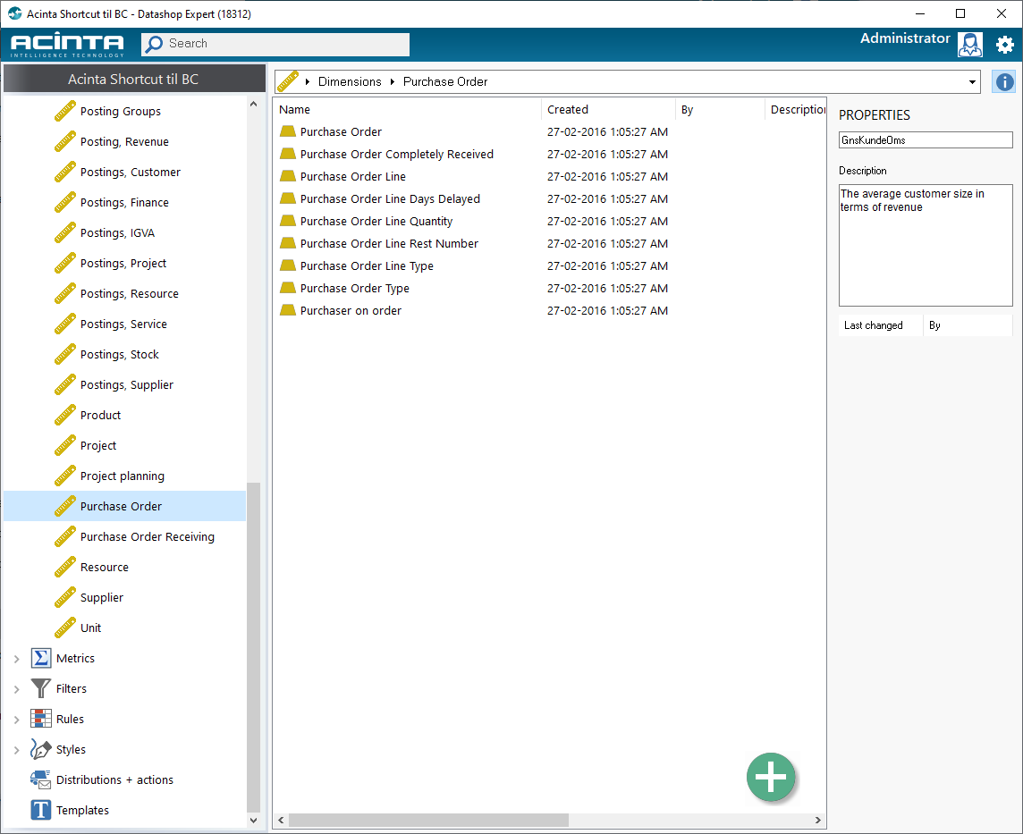Open the breadcrumb path dropdown arrow

[972, 82]
